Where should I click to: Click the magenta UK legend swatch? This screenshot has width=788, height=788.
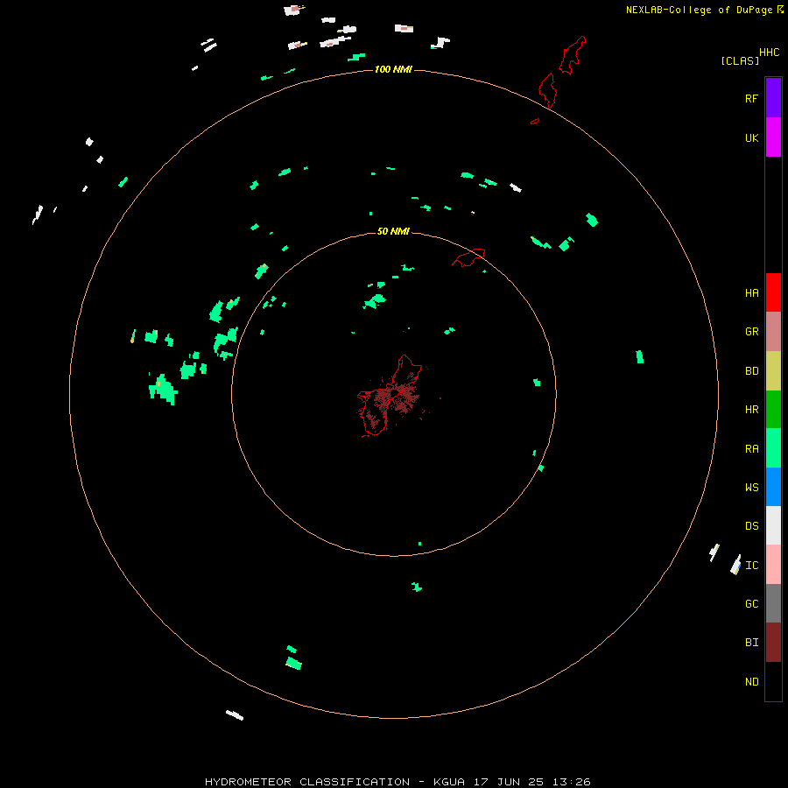(x=773, y=137)
